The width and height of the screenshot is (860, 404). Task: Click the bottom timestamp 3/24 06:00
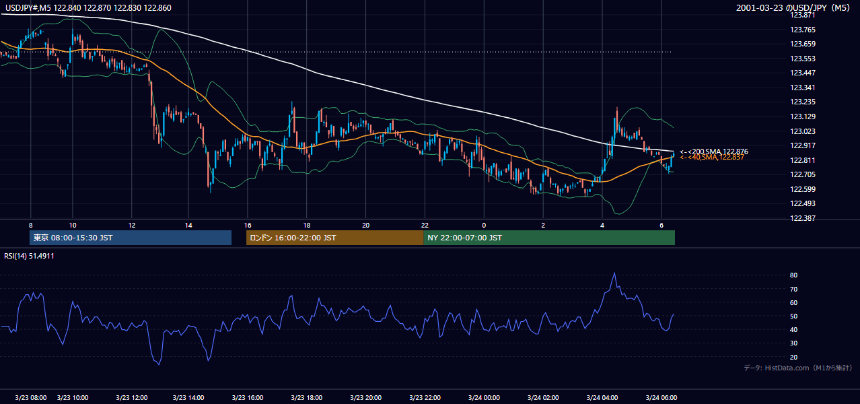click(661, 398)
